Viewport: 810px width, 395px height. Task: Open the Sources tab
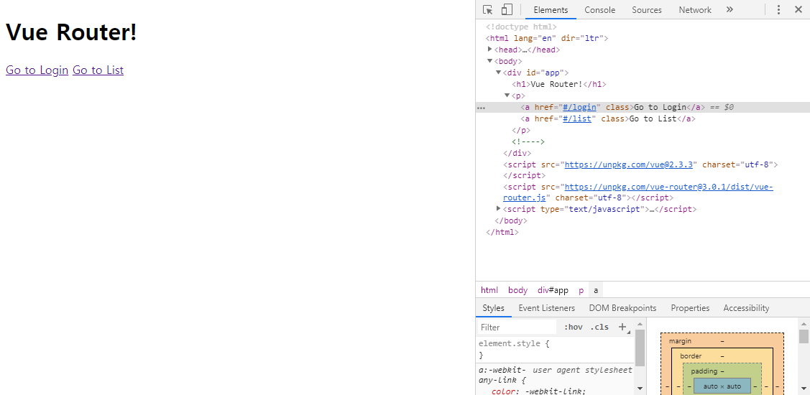coord(647,10)
